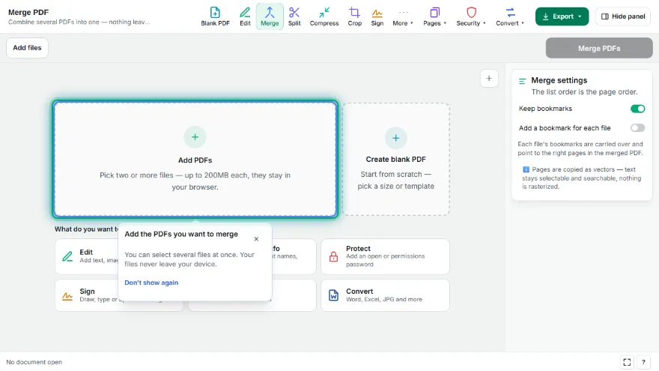Click the small plus button near panel
The image size is (659, 371).
point(489,78)
